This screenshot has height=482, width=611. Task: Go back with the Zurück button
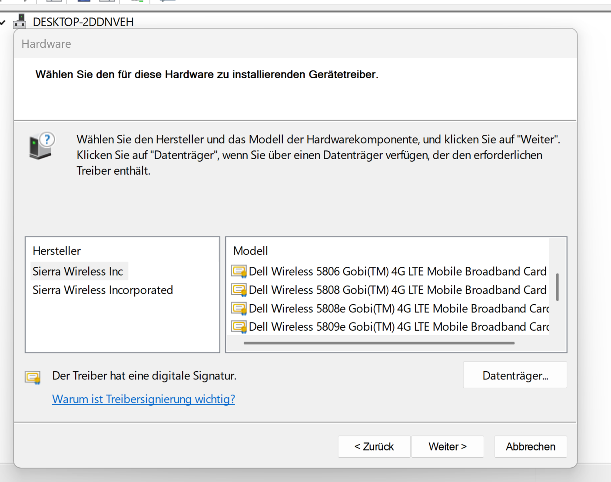[x=374, y=447]
